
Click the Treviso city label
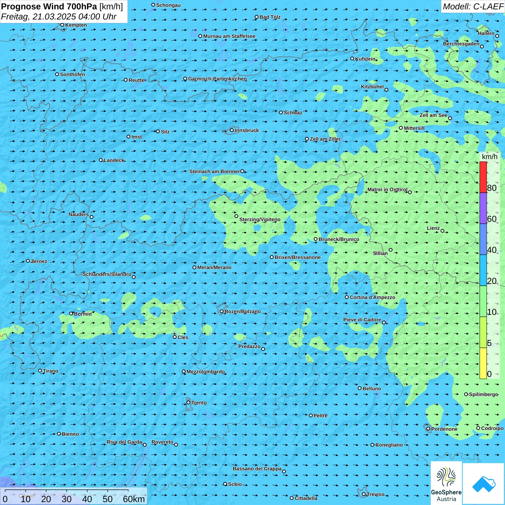point(376,494)
